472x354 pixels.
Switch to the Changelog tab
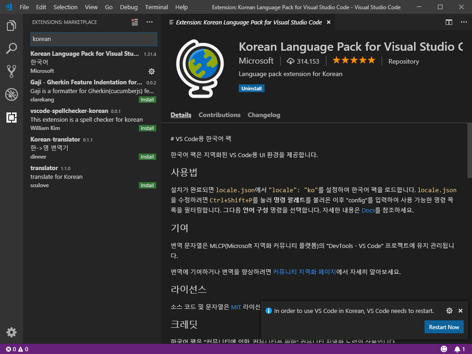(264, 115)
